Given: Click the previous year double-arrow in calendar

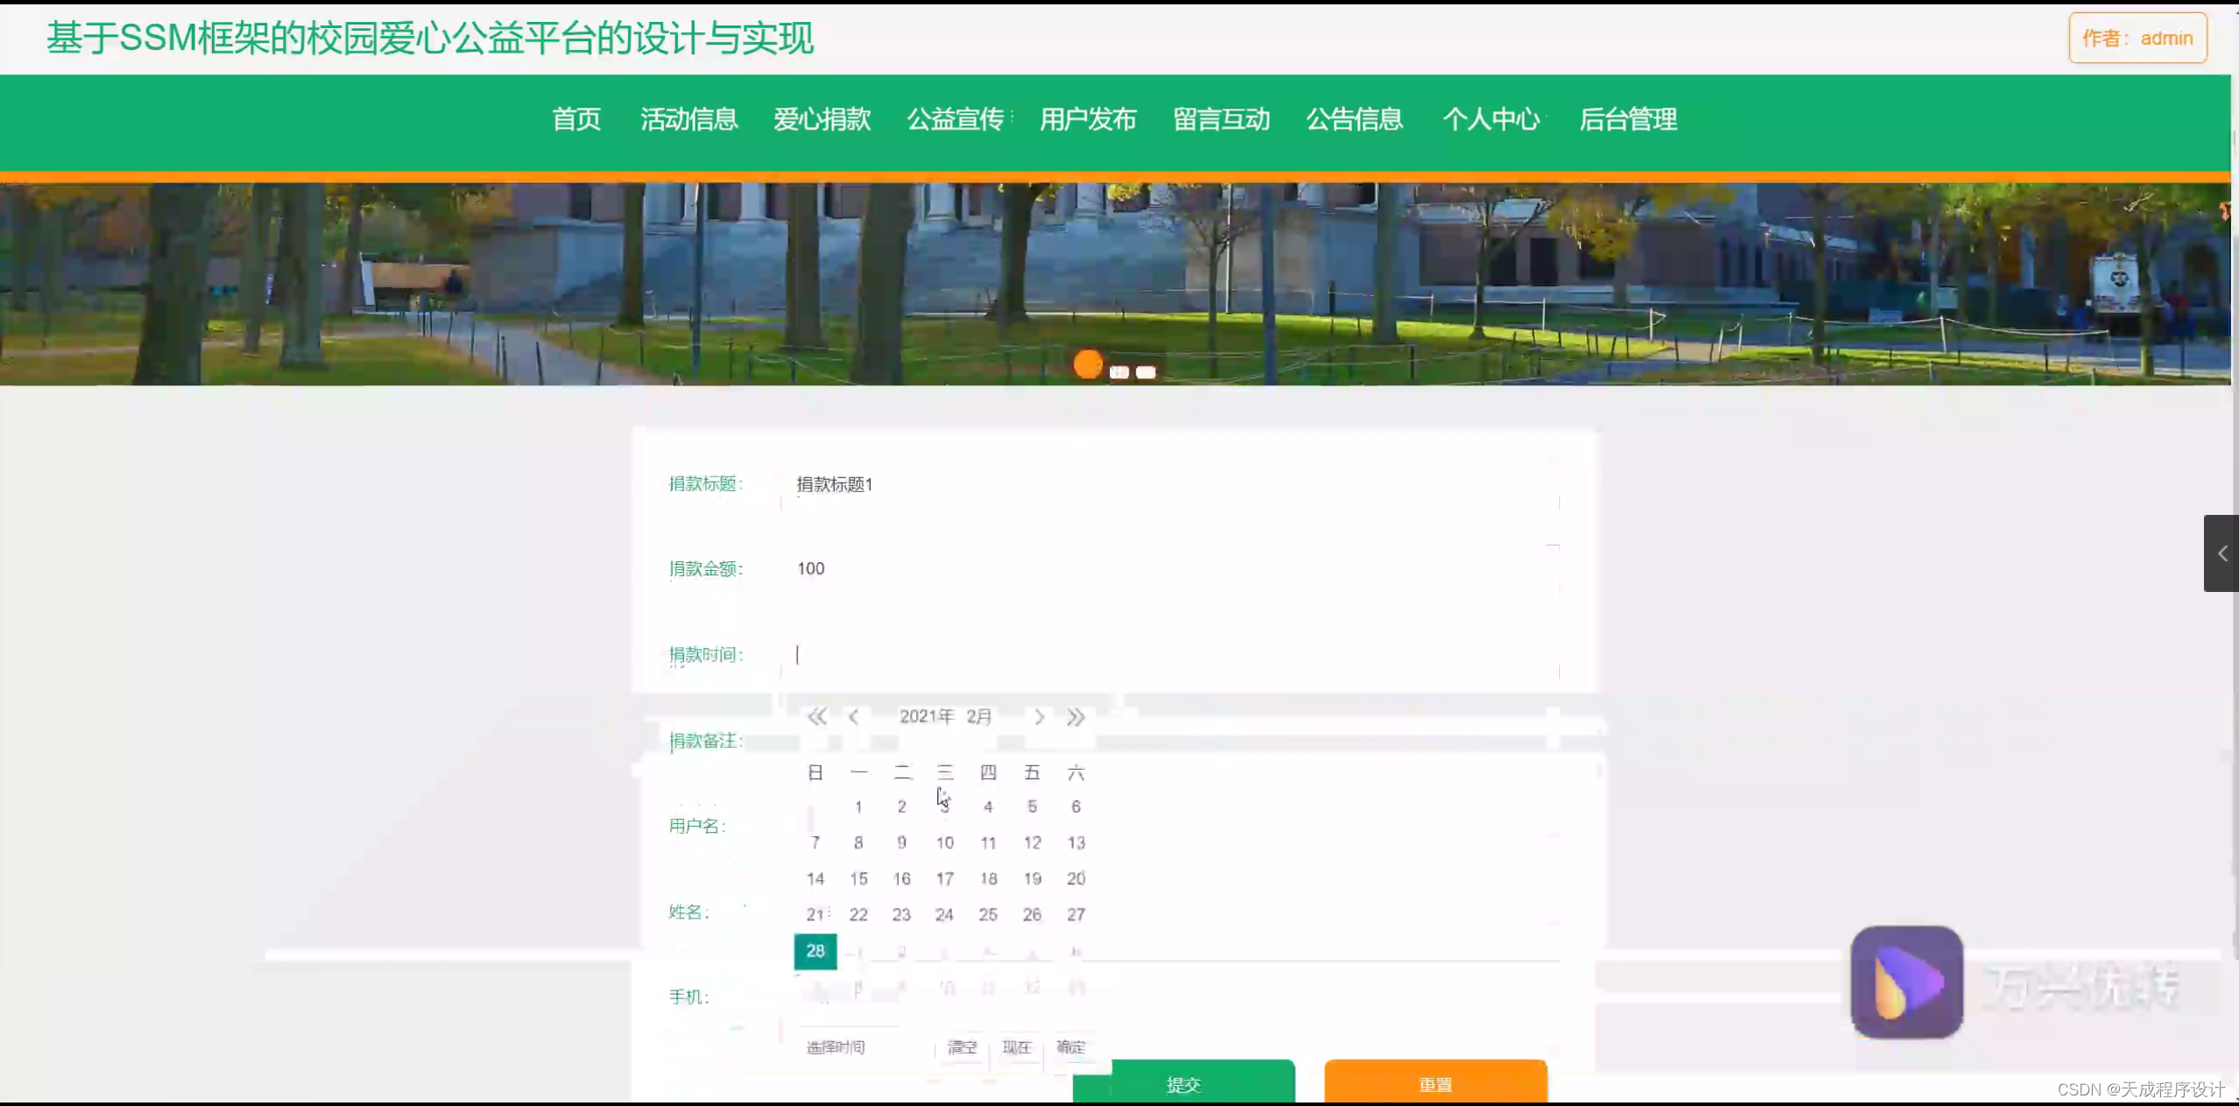Looking at the screenshot, I should pos(816,716).
